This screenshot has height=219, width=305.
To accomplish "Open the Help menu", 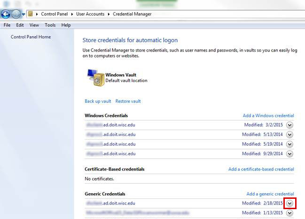I will [x=66, y=25].
